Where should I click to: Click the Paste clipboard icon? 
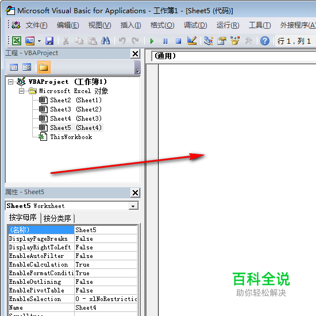pos(93,41)
